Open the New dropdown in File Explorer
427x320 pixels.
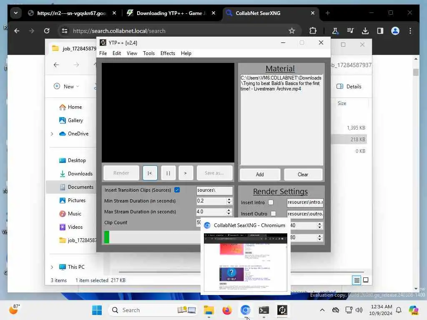(66, 87)
